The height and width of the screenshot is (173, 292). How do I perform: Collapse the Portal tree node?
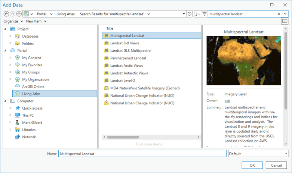point(5,50)
